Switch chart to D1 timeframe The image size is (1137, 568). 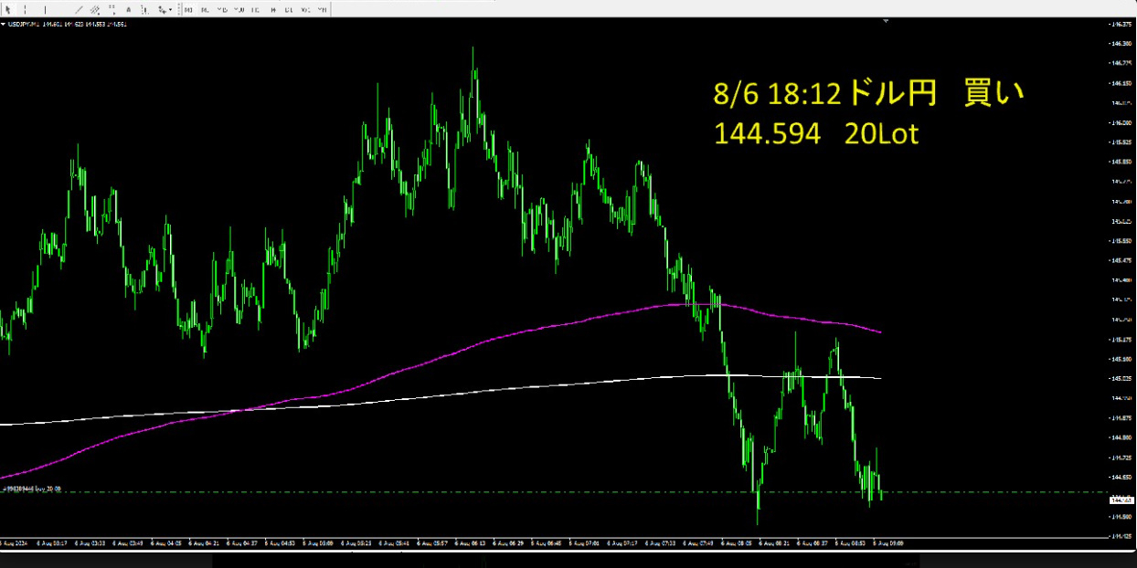(x=289, y=10)
